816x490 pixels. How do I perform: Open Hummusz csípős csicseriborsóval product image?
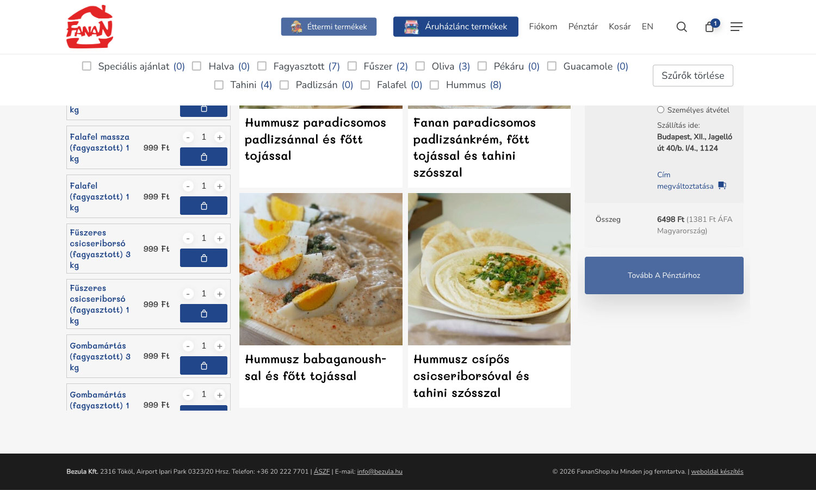[x=489, y=269]
